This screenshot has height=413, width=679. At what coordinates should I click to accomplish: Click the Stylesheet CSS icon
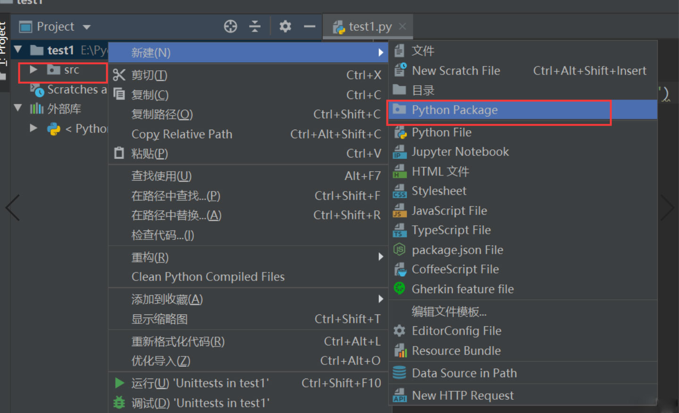pyautogui.click(x=399, y=191)
